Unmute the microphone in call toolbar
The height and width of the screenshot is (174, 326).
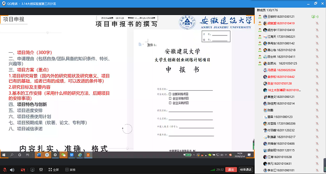click(4, 170)
